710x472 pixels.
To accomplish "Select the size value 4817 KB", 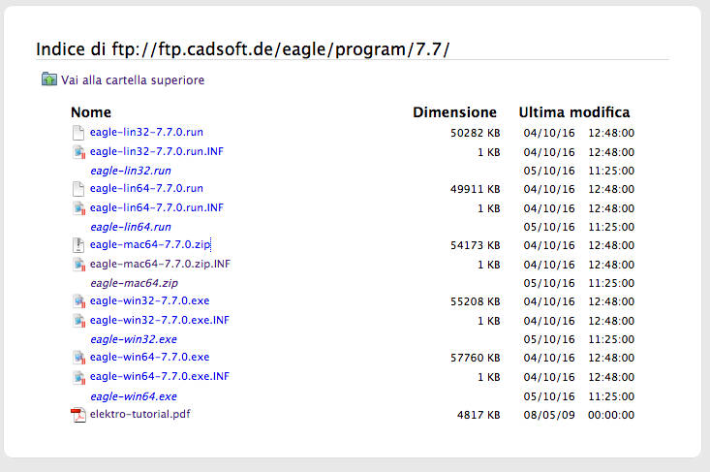I will (x=478, y=415).
